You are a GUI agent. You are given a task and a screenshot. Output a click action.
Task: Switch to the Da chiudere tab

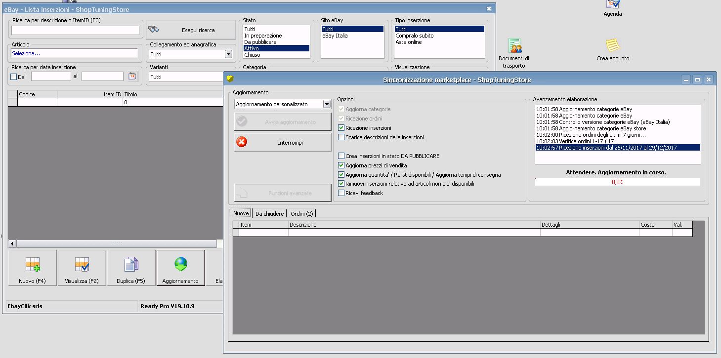[269, 214]
